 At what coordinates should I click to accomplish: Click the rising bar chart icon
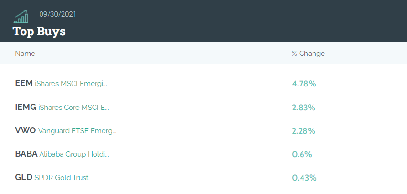tap(21, 16)
